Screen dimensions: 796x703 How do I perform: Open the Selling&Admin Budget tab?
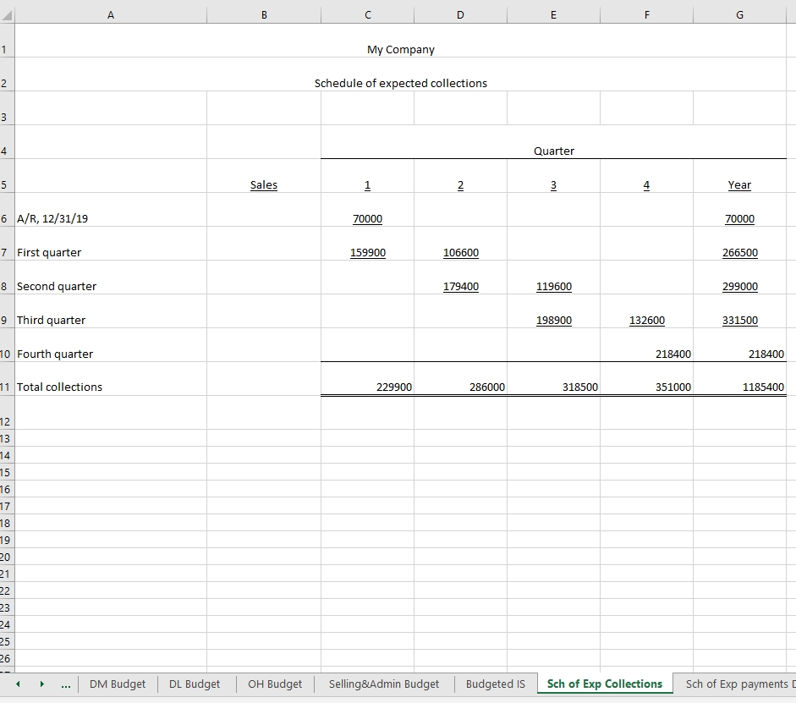[383, 684]
